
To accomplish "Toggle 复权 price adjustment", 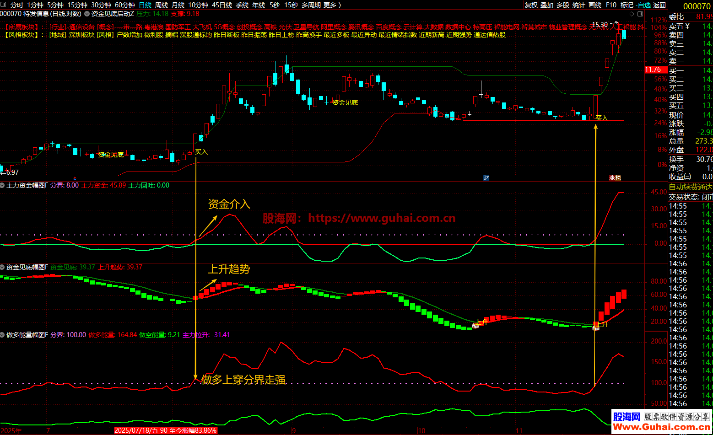I will [531, 5].
